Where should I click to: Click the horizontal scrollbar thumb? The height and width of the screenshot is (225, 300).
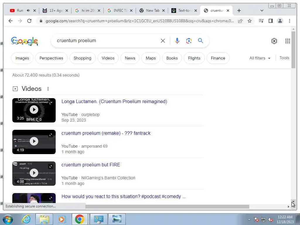167,207
